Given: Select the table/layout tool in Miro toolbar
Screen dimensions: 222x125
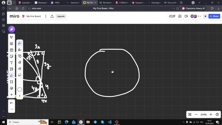Looking at the screenshot, I should click(x=11, y=50).
